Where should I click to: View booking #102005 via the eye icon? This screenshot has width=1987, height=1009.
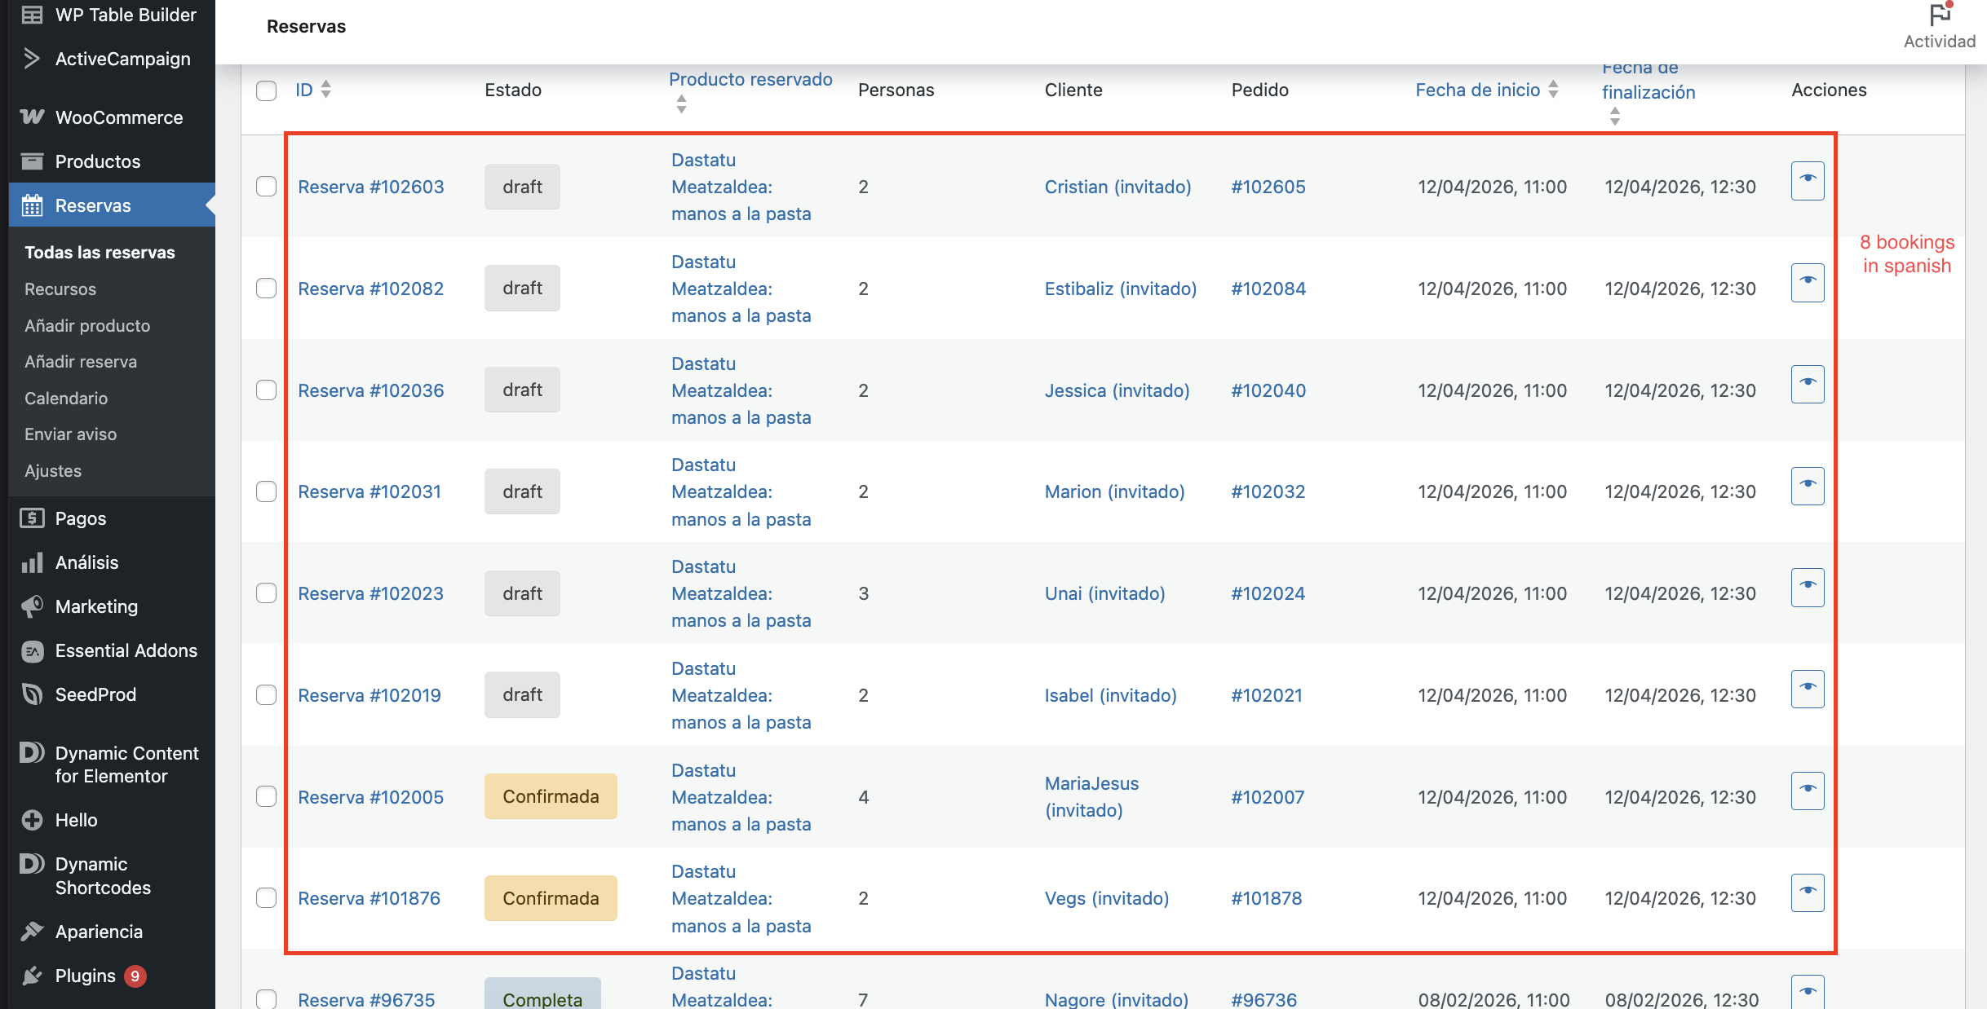(x=1807, y=791)
